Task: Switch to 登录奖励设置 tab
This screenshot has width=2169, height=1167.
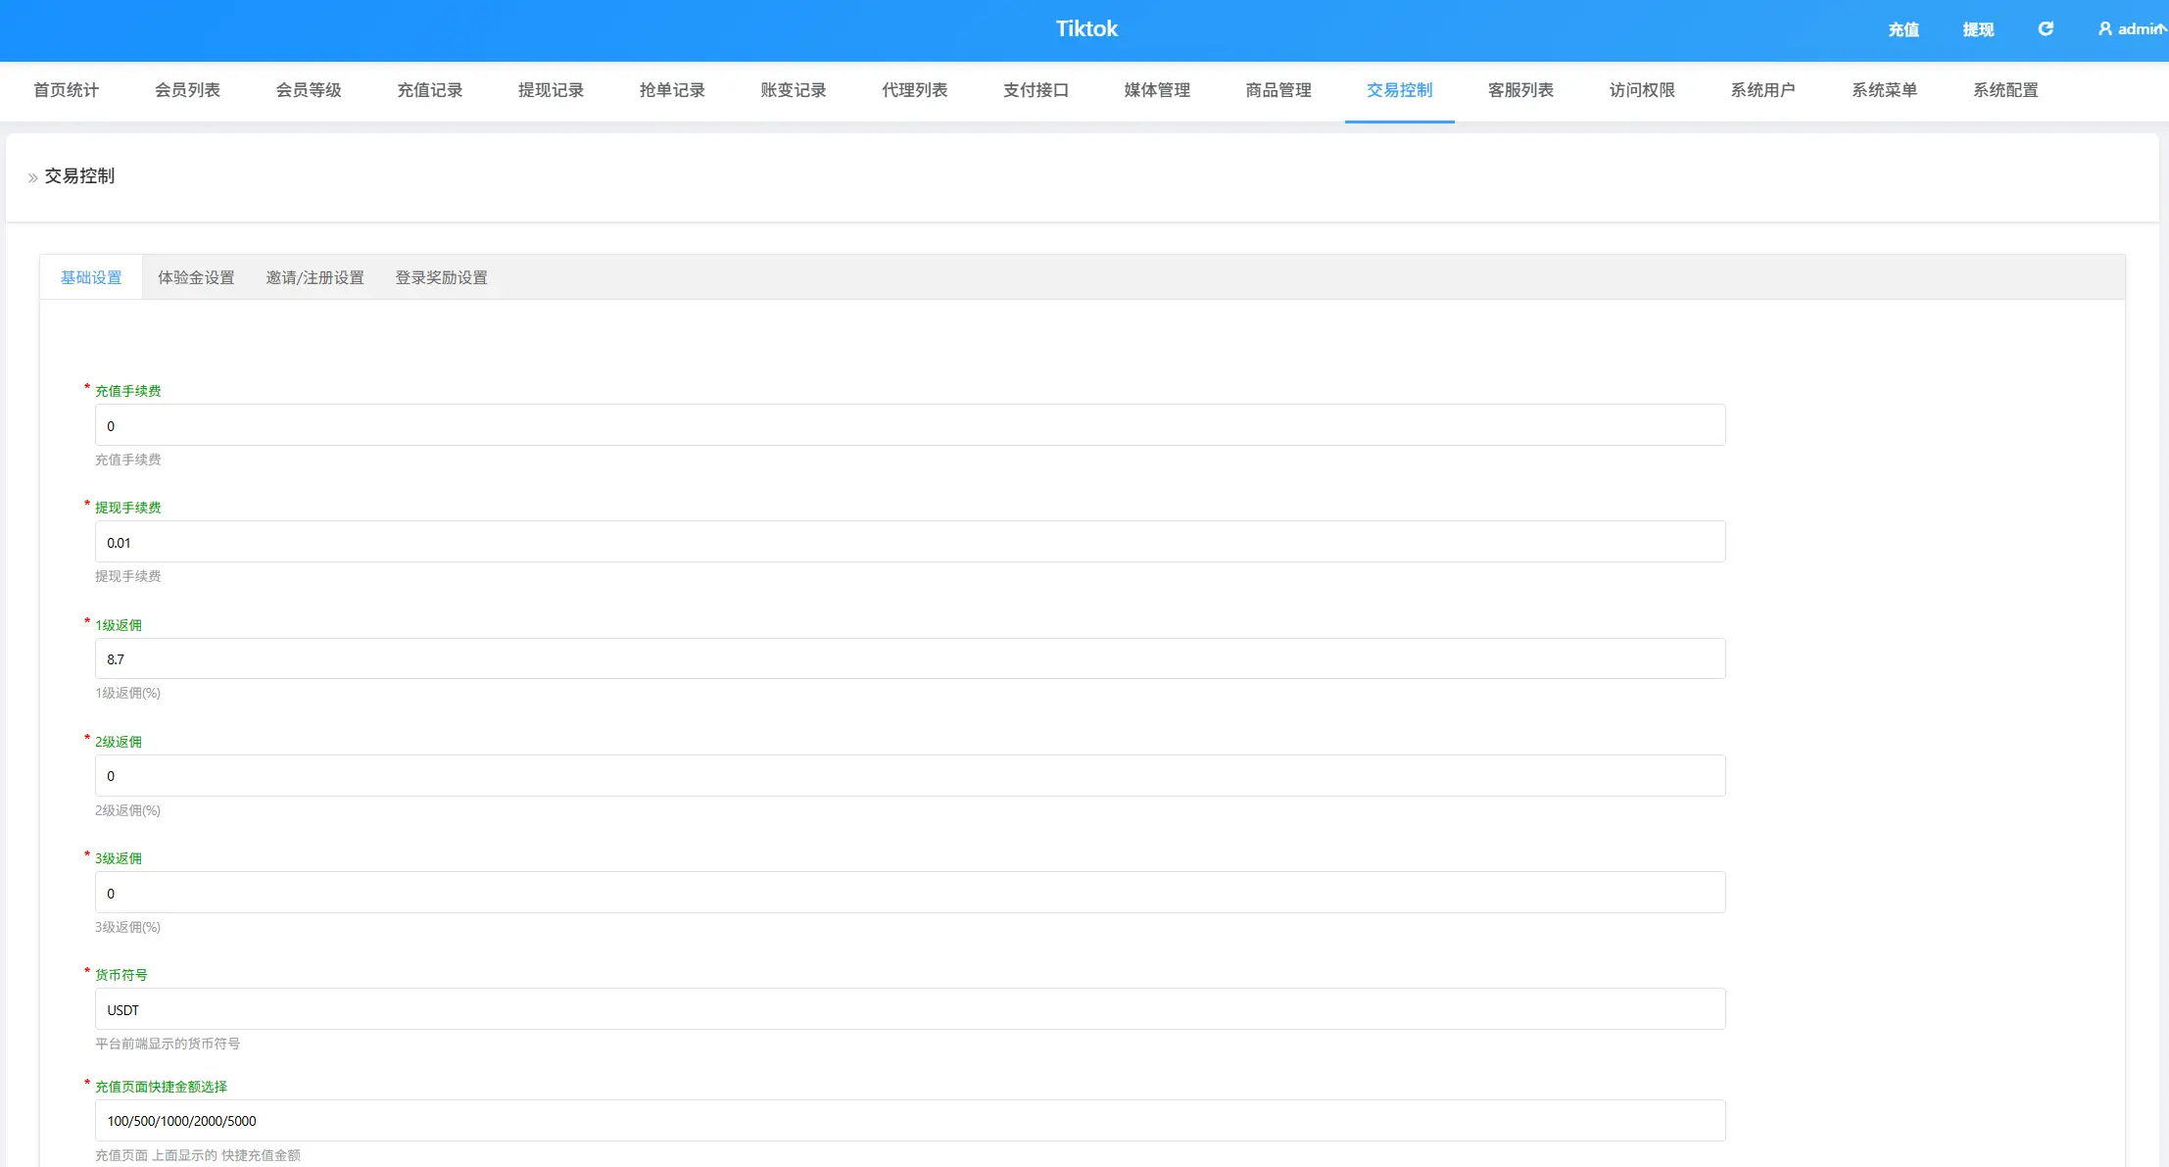Action: [x=441, y=277]
